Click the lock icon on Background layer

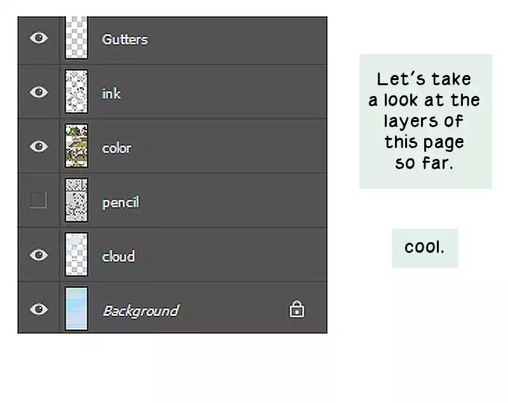tap(297, 310)
